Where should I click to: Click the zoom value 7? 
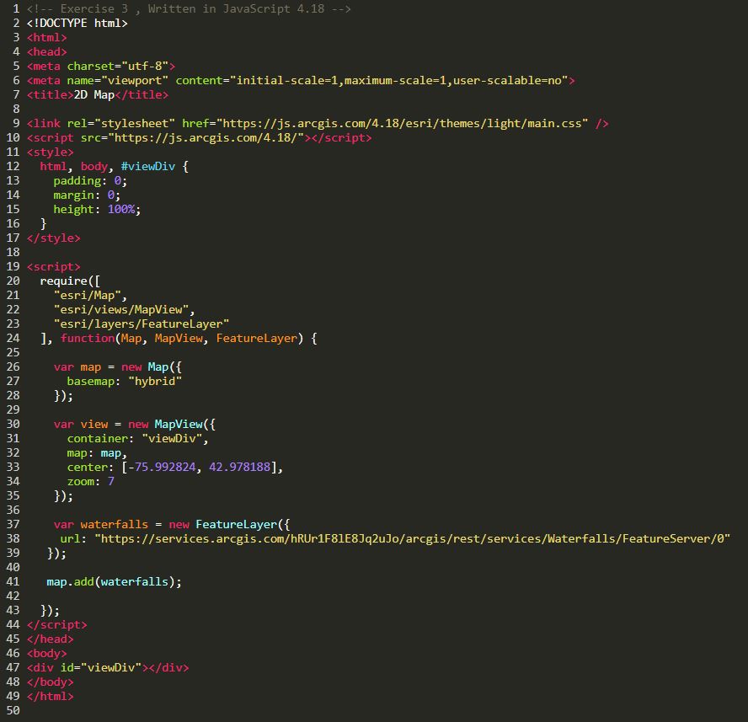click(x=111, y=481)
